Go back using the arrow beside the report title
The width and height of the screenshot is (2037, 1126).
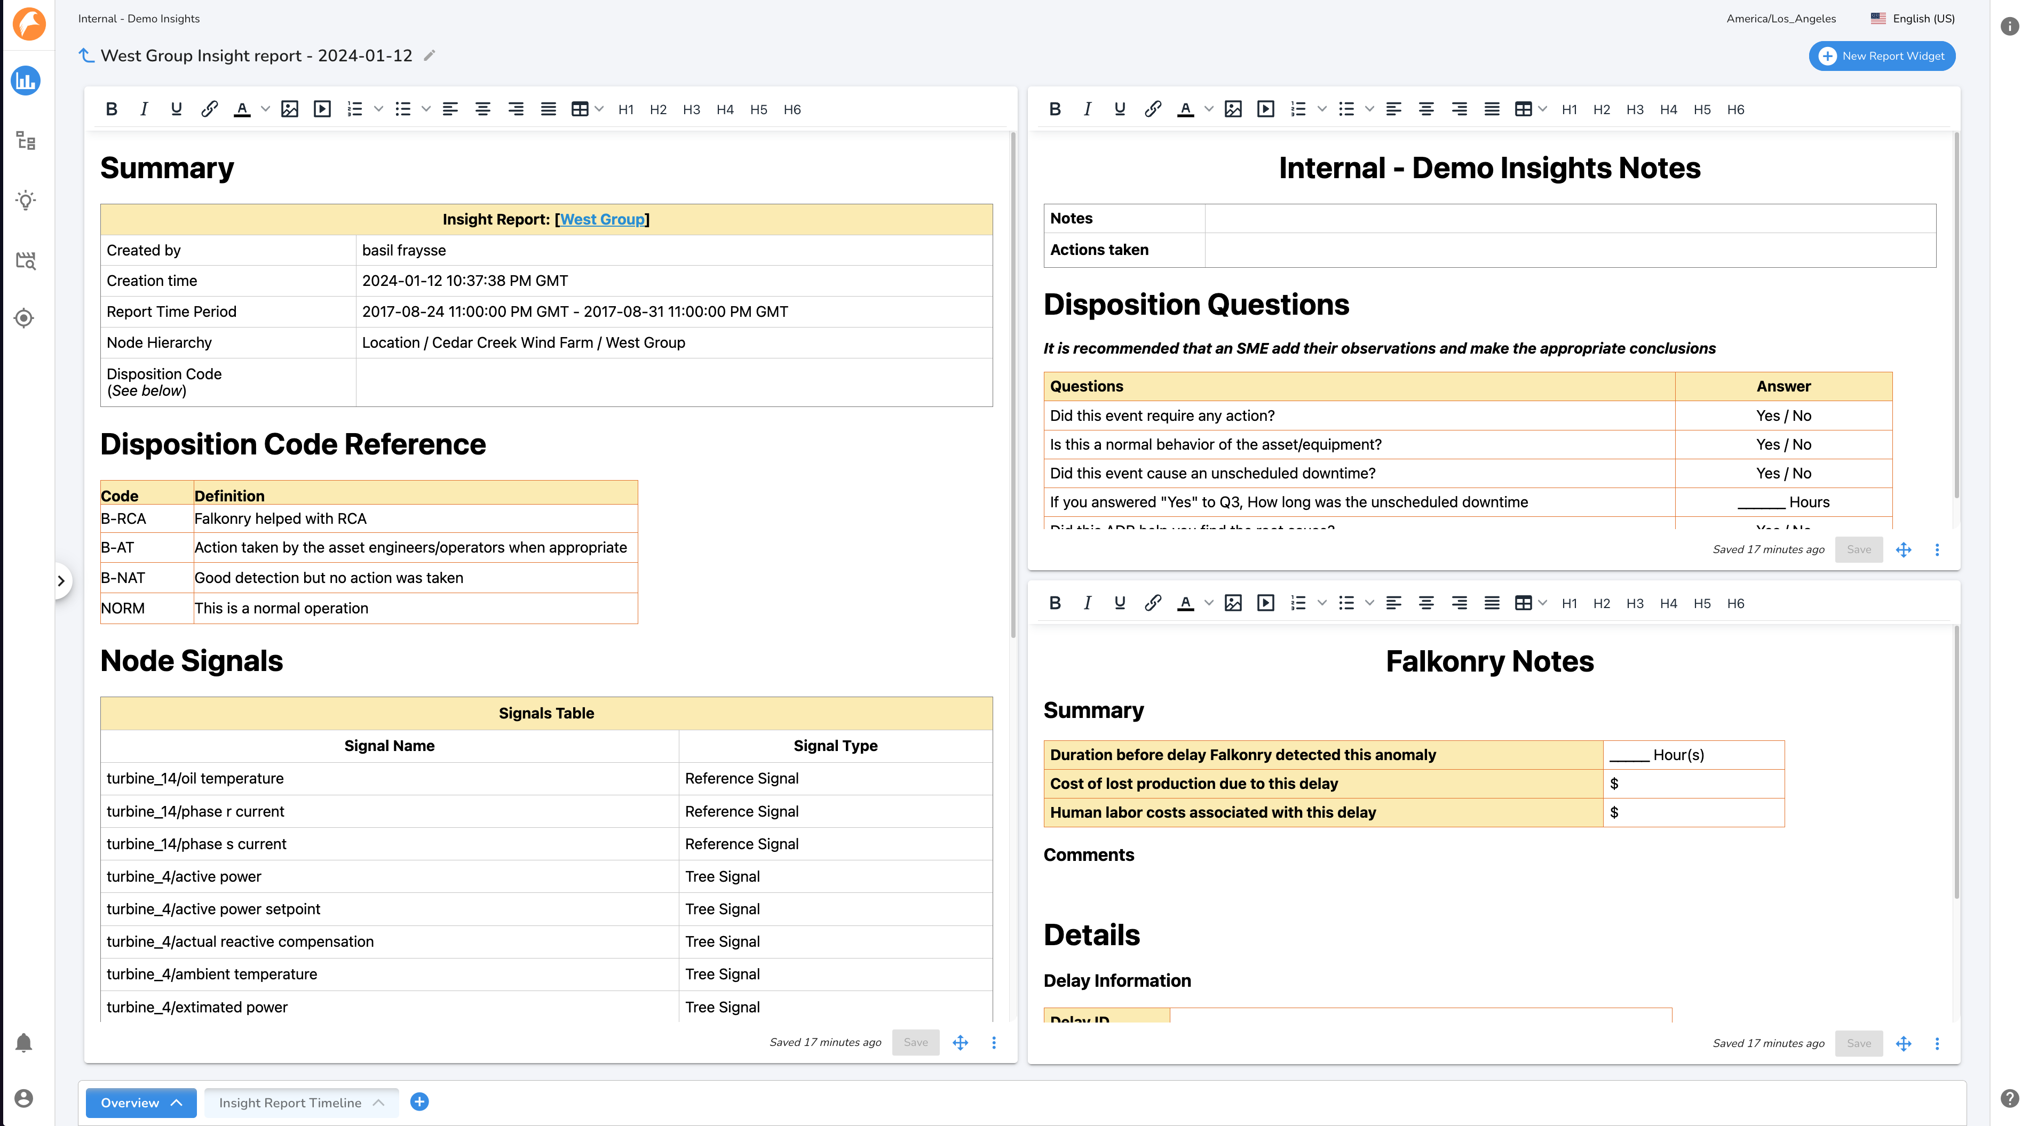pyautogui.click(x=87, y=55)
